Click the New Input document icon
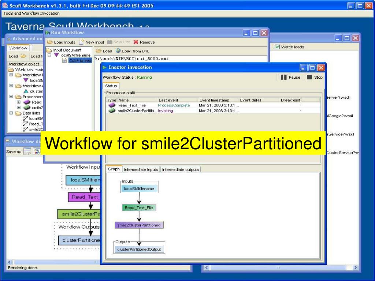Screen dimensions: 375x281 click(81, 42)
